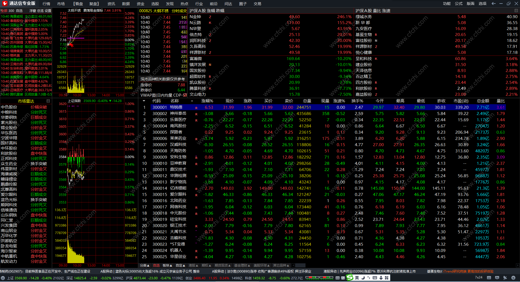Screen dimensions: 520x282
Task: Click the number 2 badge icon in status bar
Action: (x=343, y=278)
